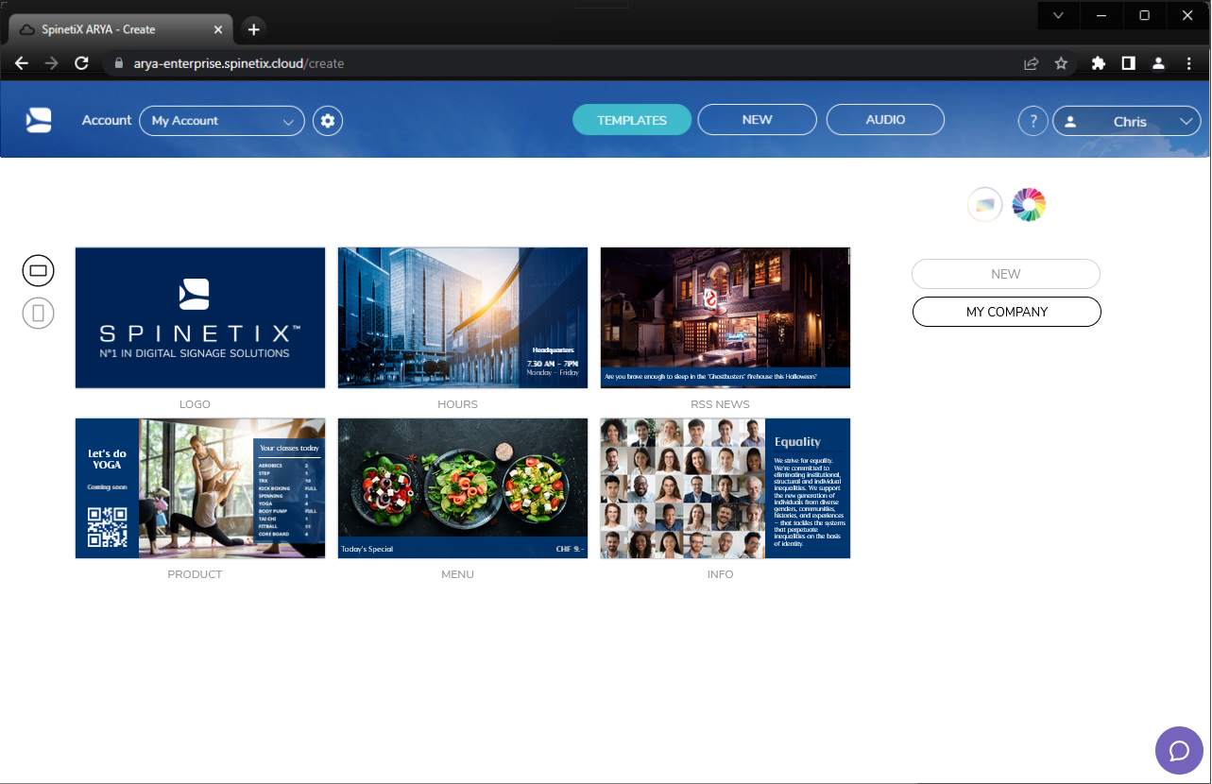Open the browser extensions puzzle icon
This screenshot has width=1212, height=784.
point(1098,63)
